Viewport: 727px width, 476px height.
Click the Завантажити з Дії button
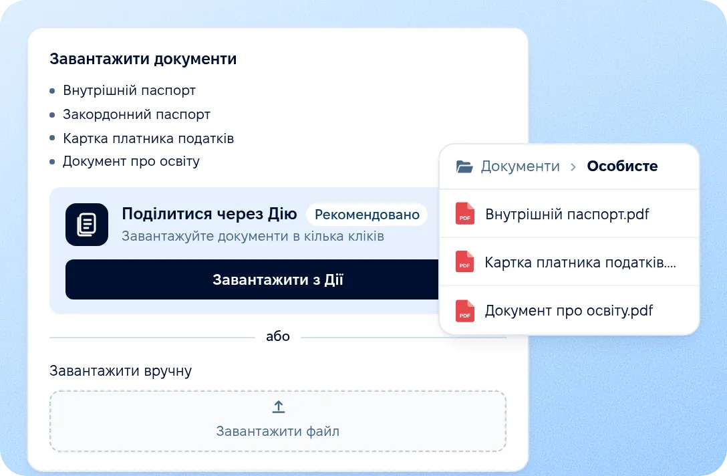252,279
